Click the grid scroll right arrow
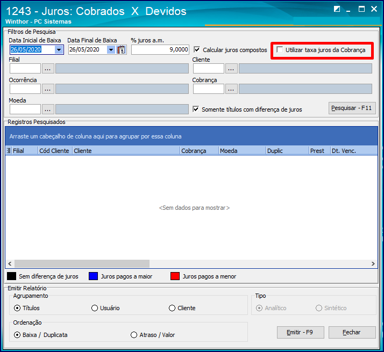 [x=373, y=264]
